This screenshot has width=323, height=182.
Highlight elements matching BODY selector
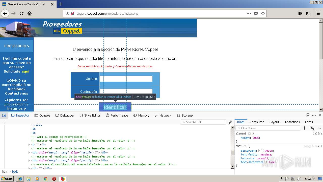click(245, 146)
